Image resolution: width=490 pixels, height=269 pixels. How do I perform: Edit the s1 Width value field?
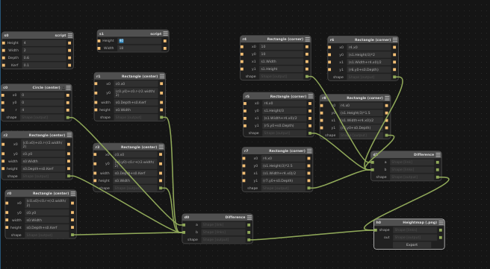(140, 48)
